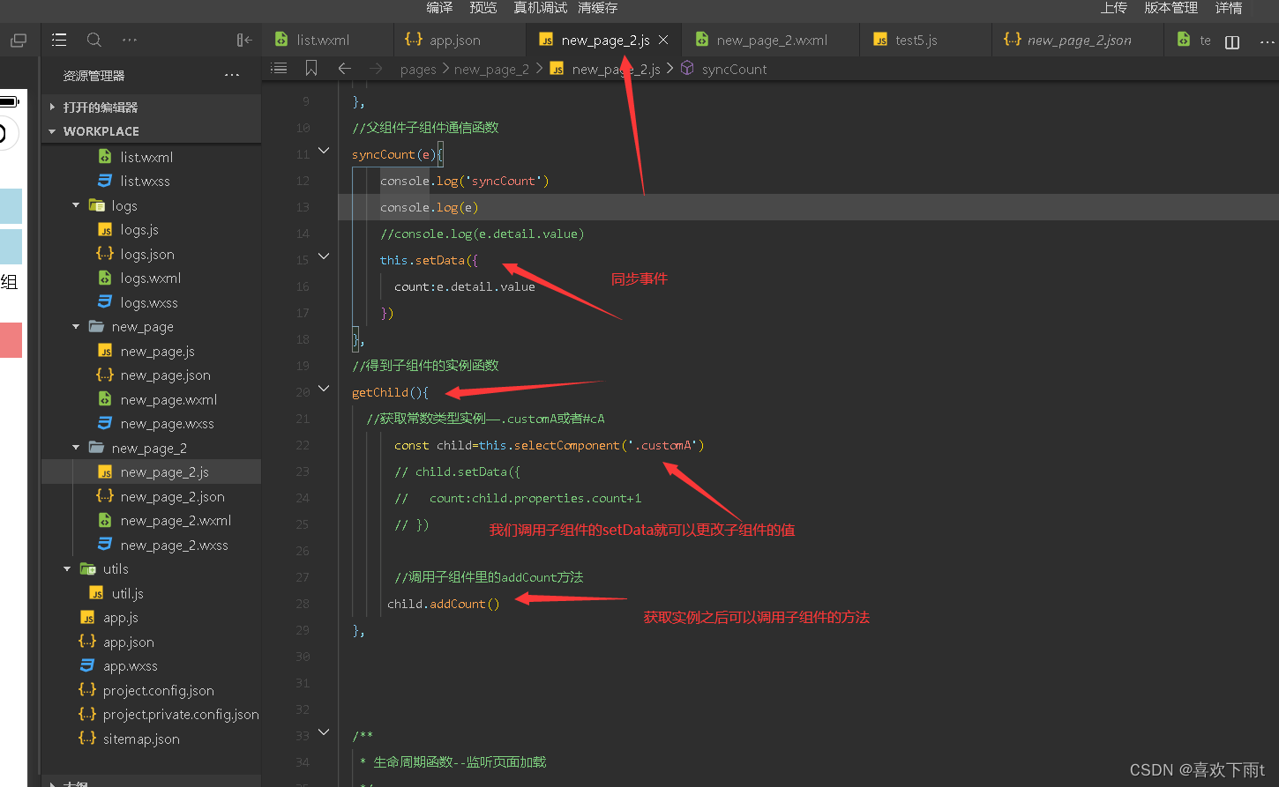Close the new_page_2.js tab
The height and width of the screenshot is (787, 1279).
coord(663,40)
